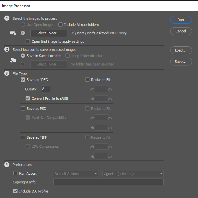
Task: Toggle Convert Profile to sRGB
Action: click(x=28, y=99)
